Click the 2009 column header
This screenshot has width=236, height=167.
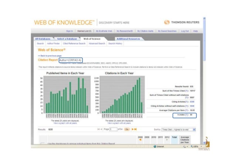[x=147, y=137]
